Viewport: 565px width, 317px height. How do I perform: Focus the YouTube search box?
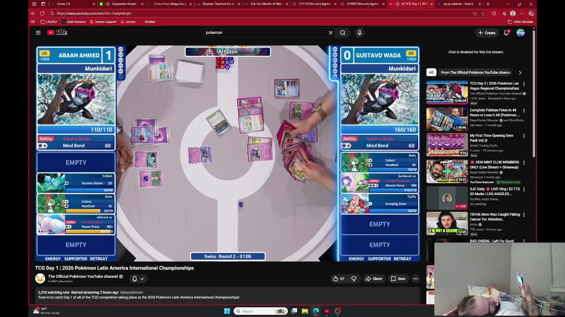pos(265,33)
